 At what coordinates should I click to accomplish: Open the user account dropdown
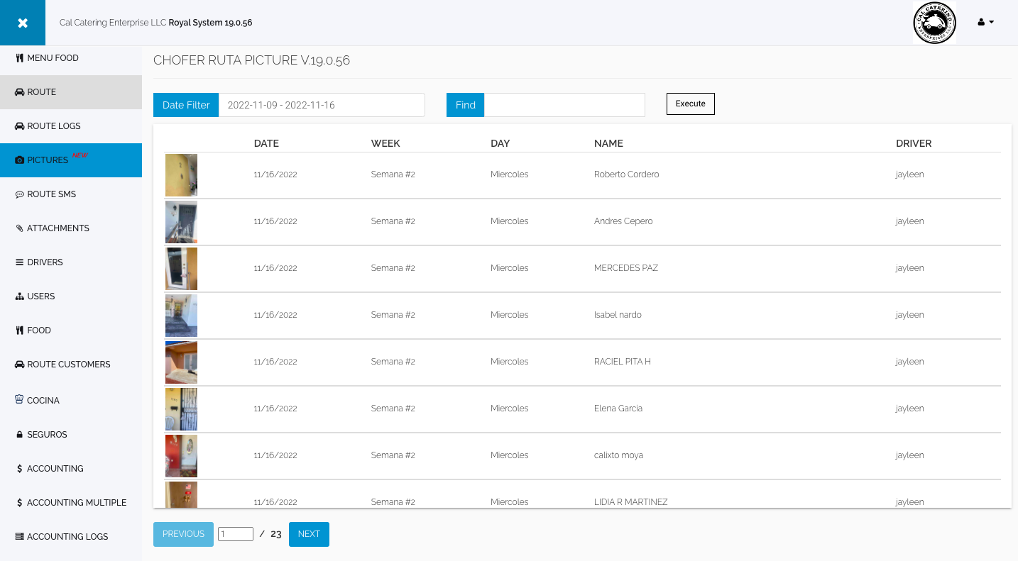985,23
